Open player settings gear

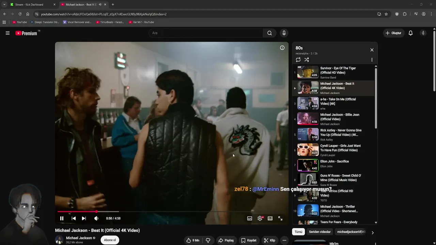(260, 218)
